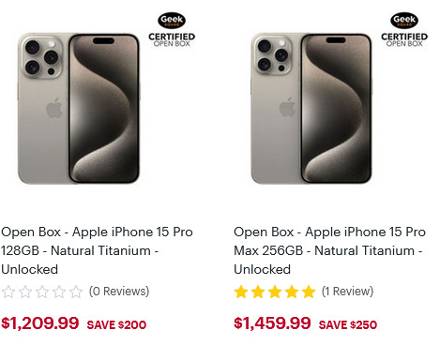The height and width of the screenshot is (345, 440).
Task: Click the third empty star on 128GB listing
Action: 42,292
